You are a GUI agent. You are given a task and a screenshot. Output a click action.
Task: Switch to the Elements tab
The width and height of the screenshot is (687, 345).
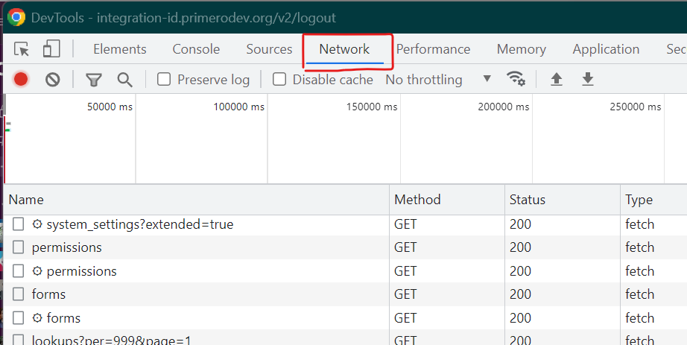pos(120,49)
